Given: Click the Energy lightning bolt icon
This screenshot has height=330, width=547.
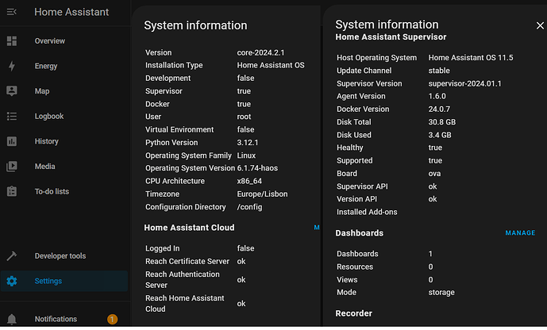Looking at the screenshot, I should click(x=12, y=66).
